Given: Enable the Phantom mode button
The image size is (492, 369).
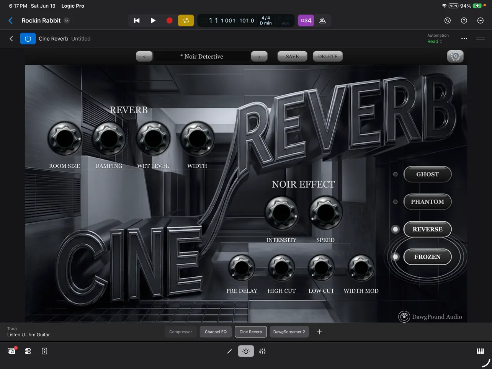Looking at the screenshot, I should (x=427, y=202).
